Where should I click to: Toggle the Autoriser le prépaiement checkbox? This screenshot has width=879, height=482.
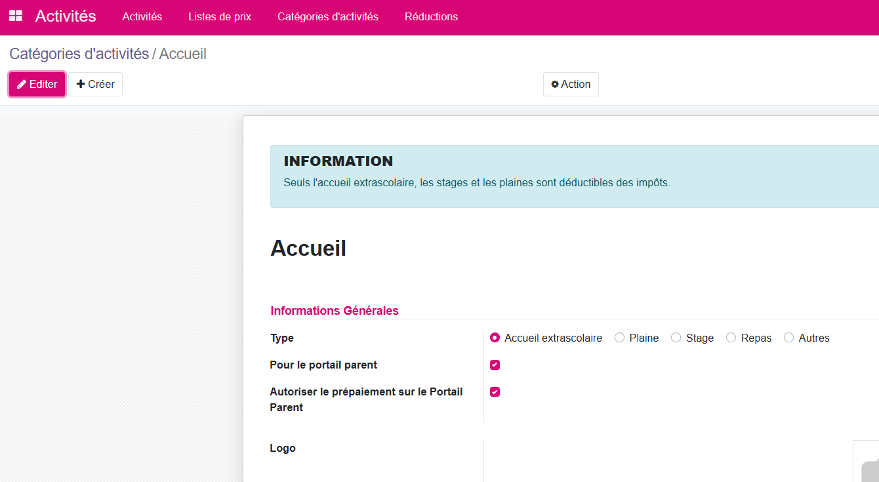(495, 392)
